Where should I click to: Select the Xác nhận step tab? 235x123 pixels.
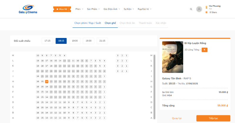point(161,23)
